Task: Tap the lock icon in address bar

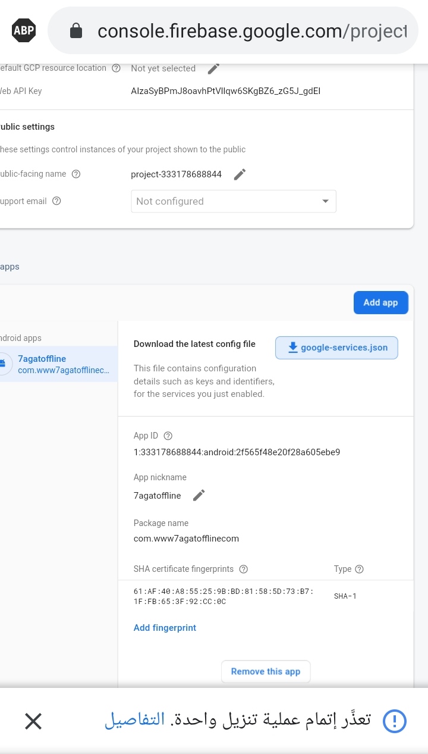Action: click(x=76, y=31)
